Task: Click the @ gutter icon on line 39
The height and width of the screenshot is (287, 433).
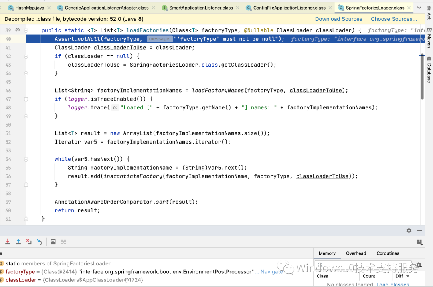Action: tap(17, 30)
